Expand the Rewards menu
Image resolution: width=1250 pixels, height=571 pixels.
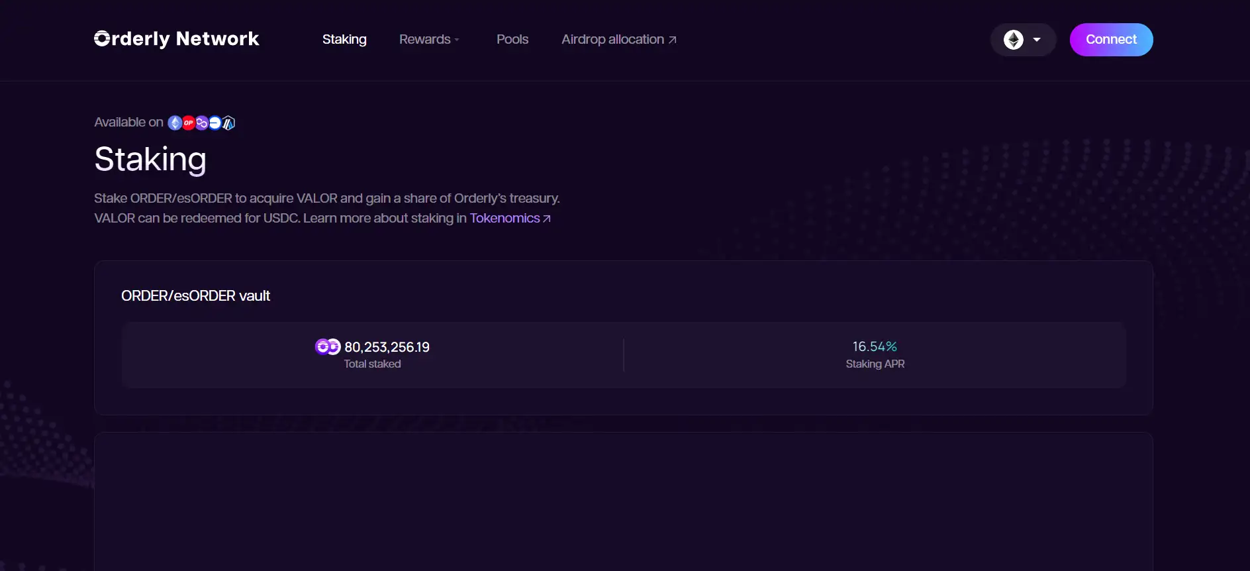click(x=428, y=40)
